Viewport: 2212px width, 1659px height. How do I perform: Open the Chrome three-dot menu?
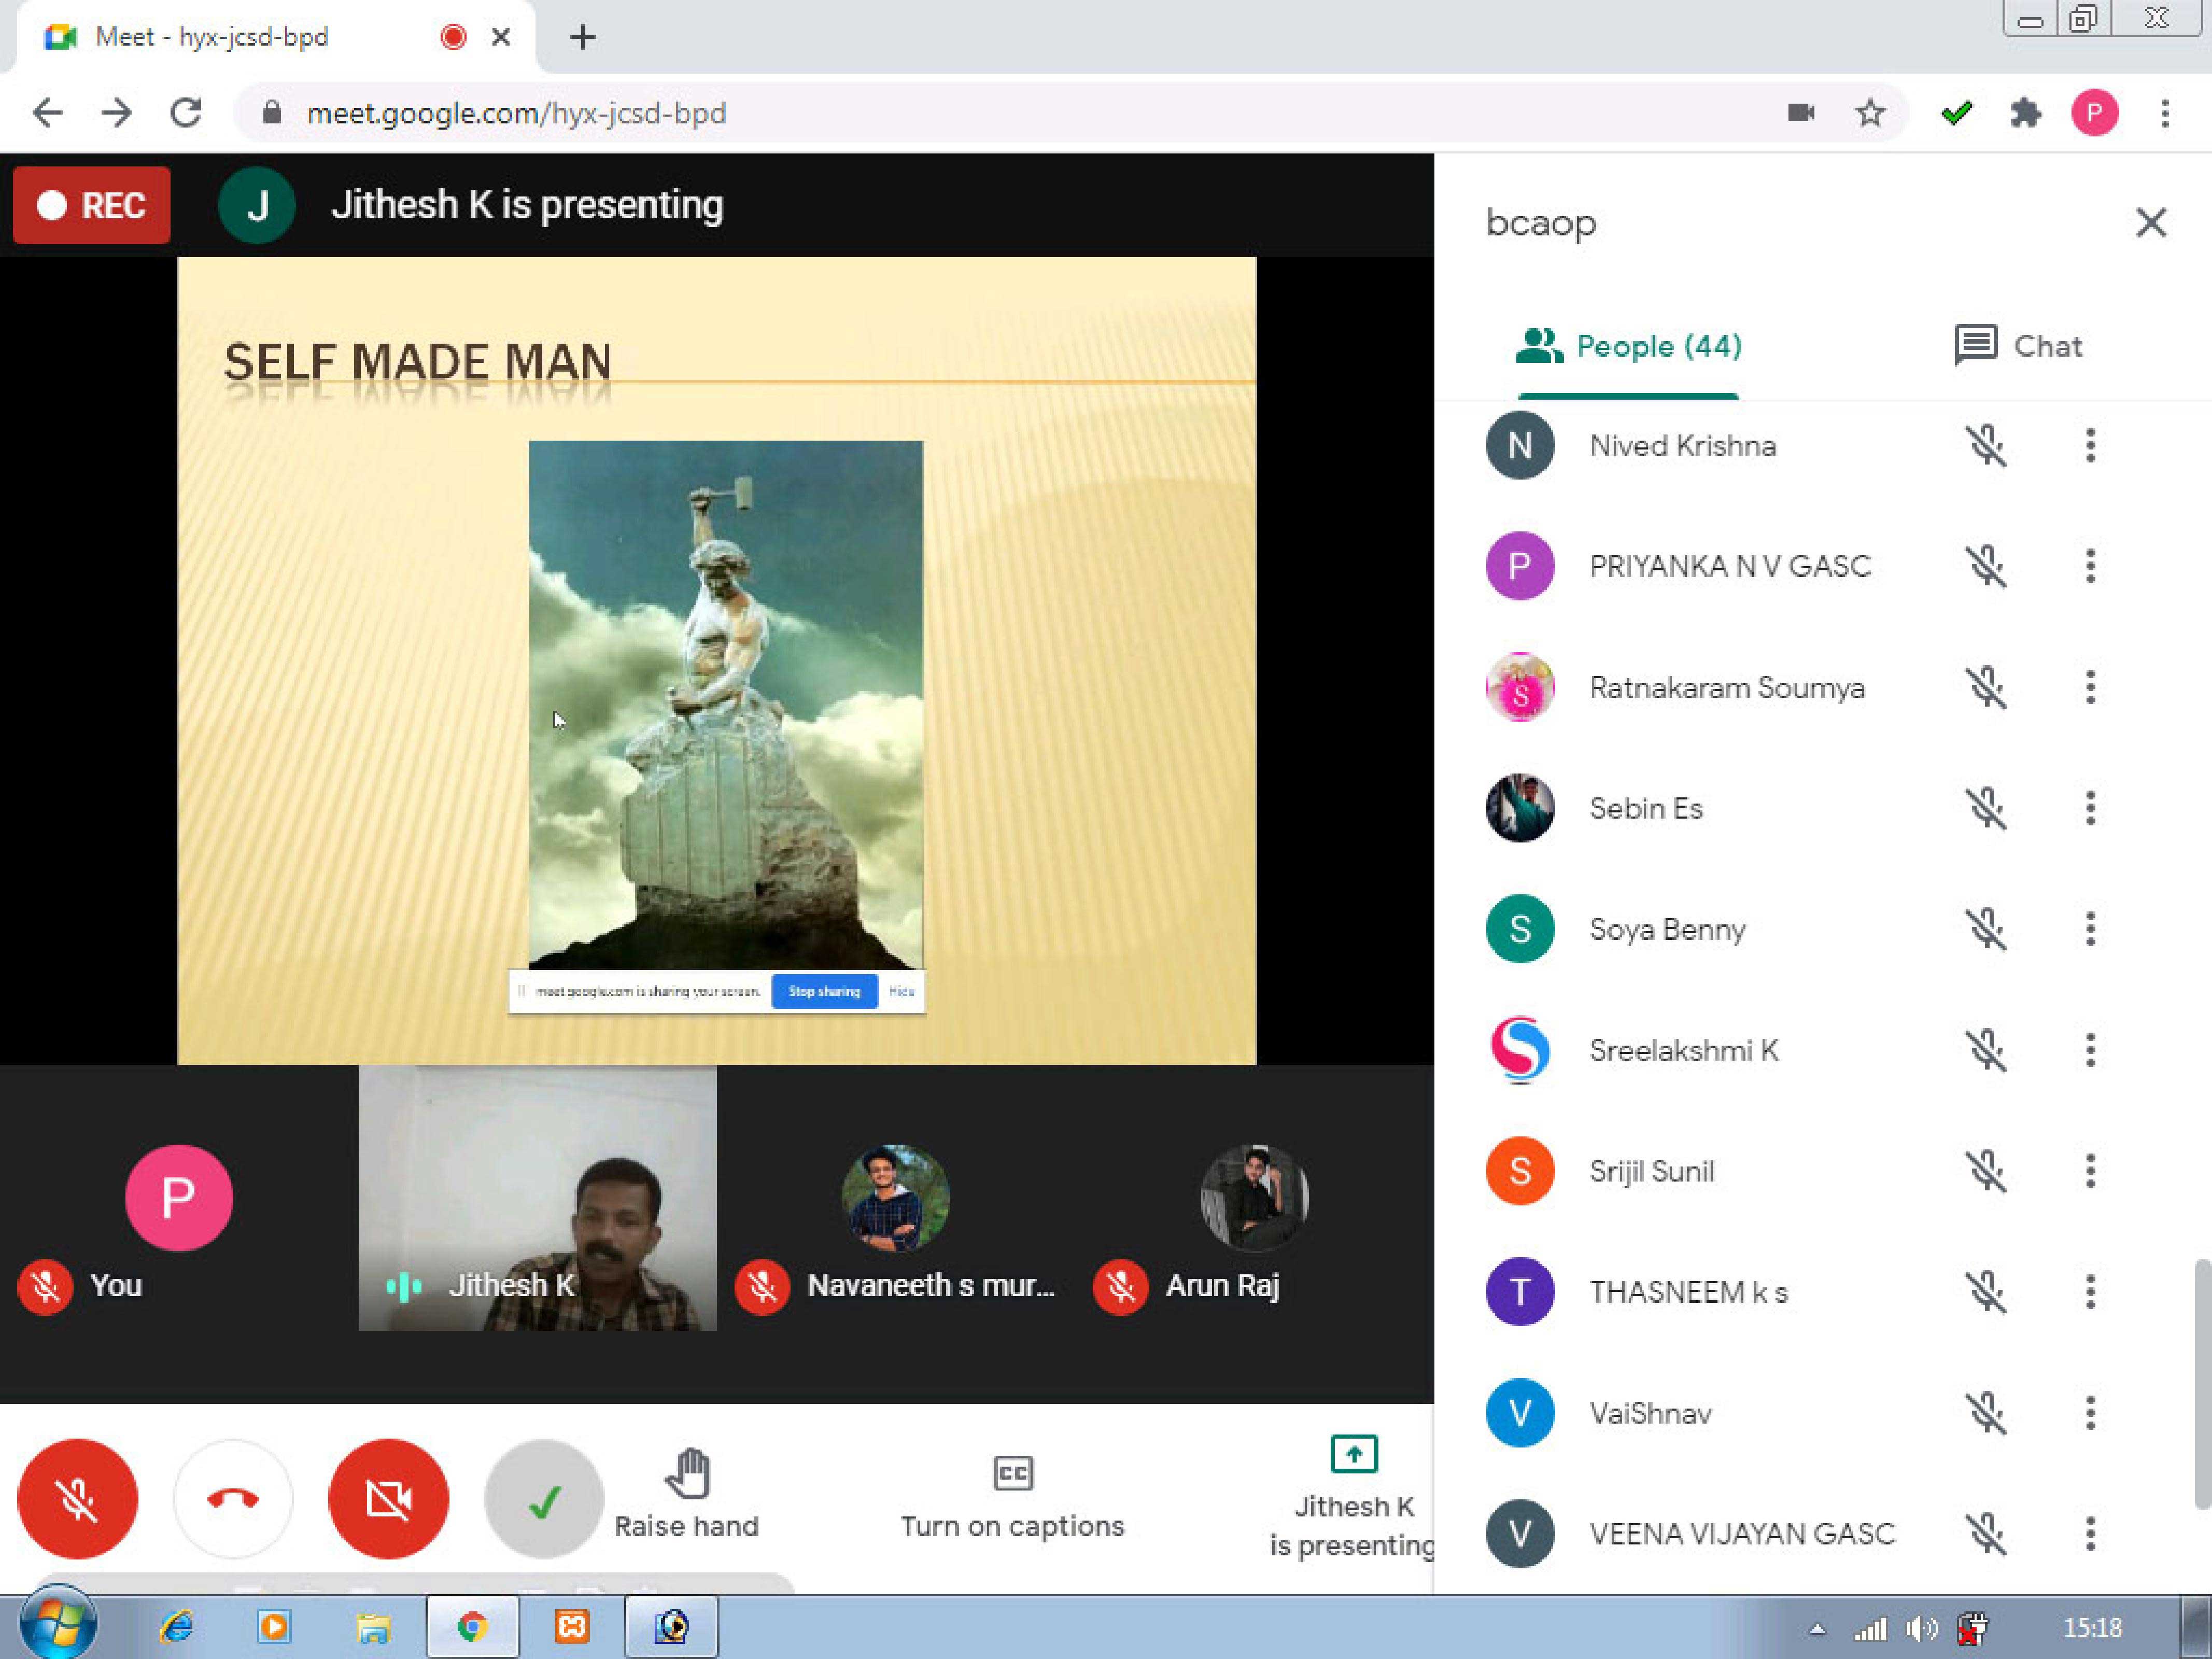pyautogui.click(x=2165, y=113)
